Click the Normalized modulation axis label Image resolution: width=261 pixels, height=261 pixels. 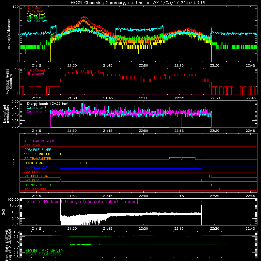tap(6, 114)
